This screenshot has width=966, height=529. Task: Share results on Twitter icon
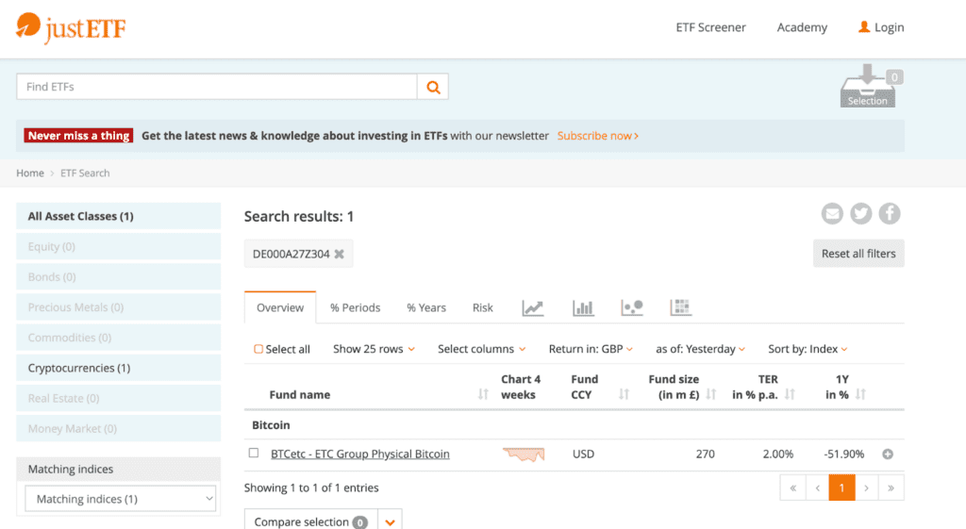(860, 214)
